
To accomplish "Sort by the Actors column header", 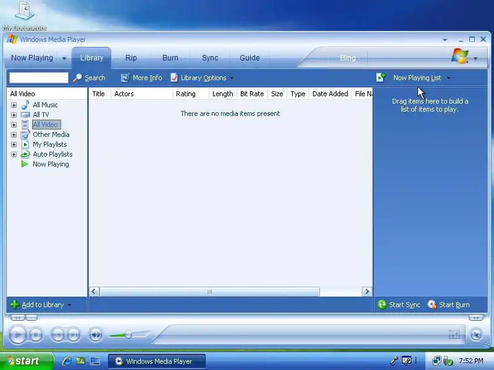I will (x=141, y=94).
